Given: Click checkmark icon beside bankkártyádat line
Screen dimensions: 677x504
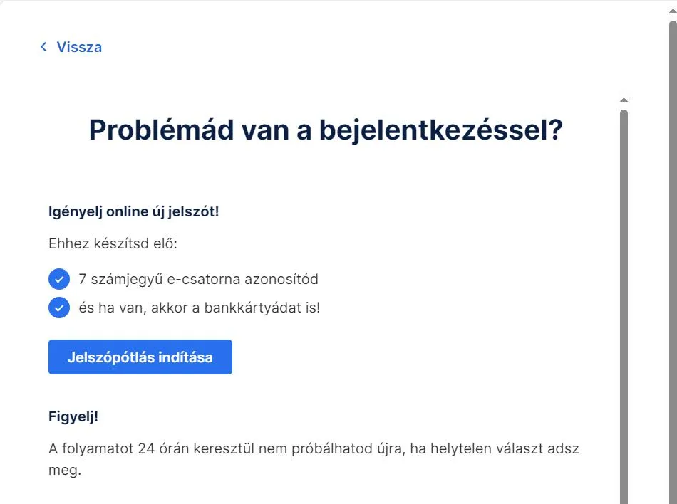Looking at the screenshot, I should [58, 308].
